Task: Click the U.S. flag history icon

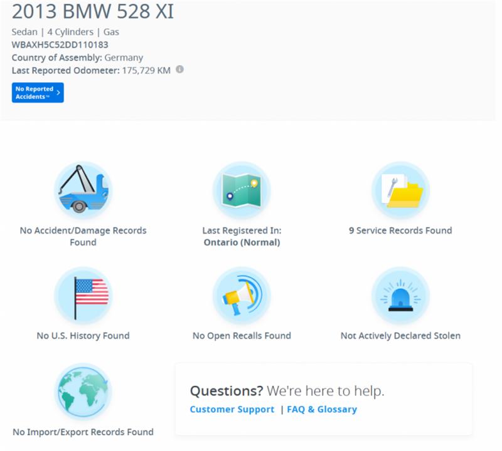Action: coord(83,298)
